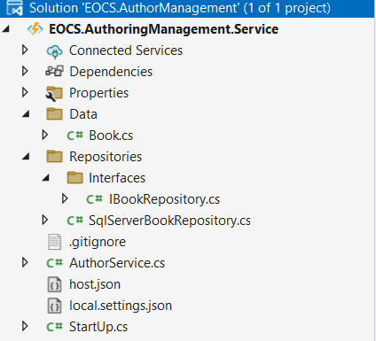This screenshot has height=341, width=376.
Task: Select the AuthorService.cs file
Action: pyautogui.click(x=117, y=263)
